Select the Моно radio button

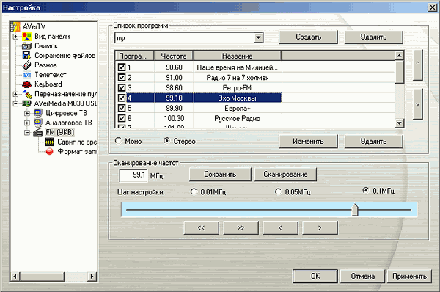tap(118, 141)
